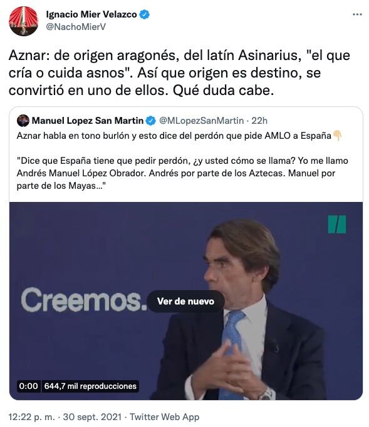Viewport: 369px width, 427px height.
Task: Open the @MLopezSanMartin handle
Action: coord(201,121)
